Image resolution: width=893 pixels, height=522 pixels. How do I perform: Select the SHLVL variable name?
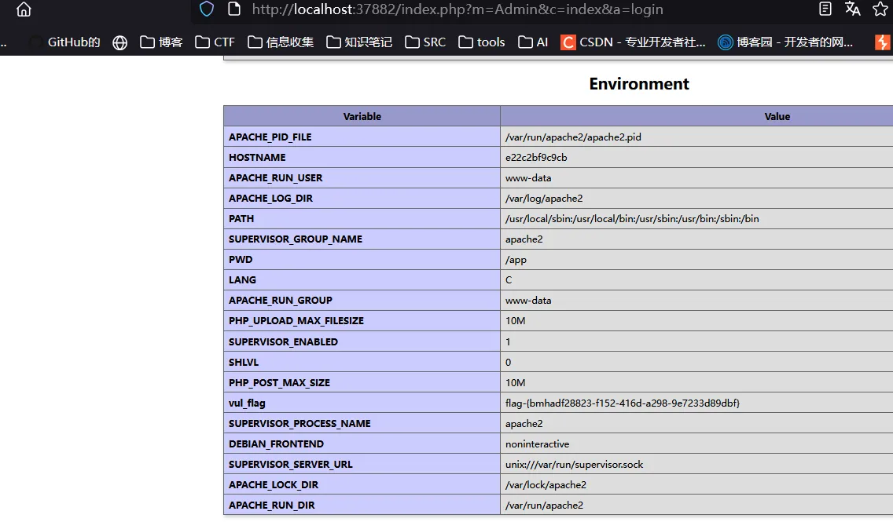click(x=243, y=362)
